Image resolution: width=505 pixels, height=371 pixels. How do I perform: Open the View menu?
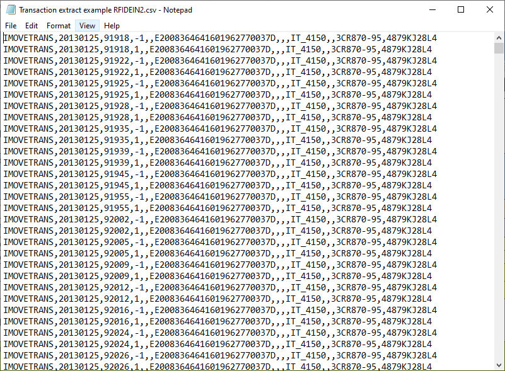click(87, 26)
